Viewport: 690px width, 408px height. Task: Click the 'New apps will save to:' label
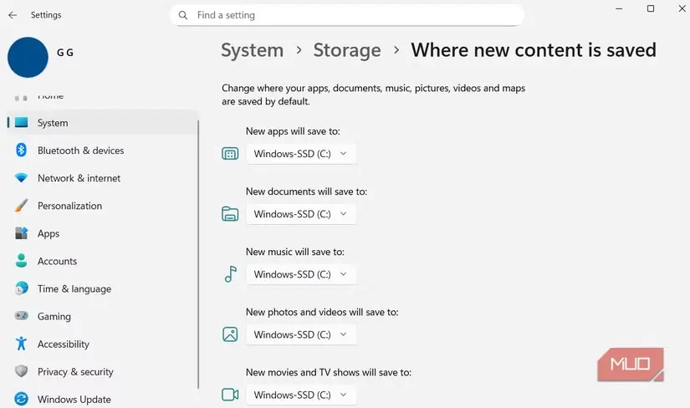293,131
